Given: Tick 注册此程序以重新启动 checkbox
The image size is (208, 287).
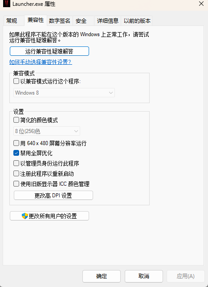Looking at the screenshot, I should pyautogui.click(x=16, y=174).
